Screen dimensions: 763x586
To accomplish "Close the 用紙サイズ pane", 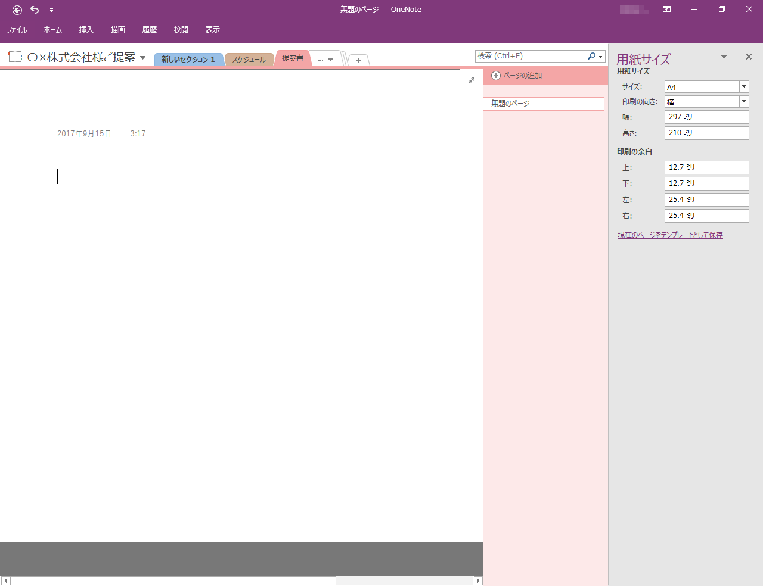I will tap(749, 57).
